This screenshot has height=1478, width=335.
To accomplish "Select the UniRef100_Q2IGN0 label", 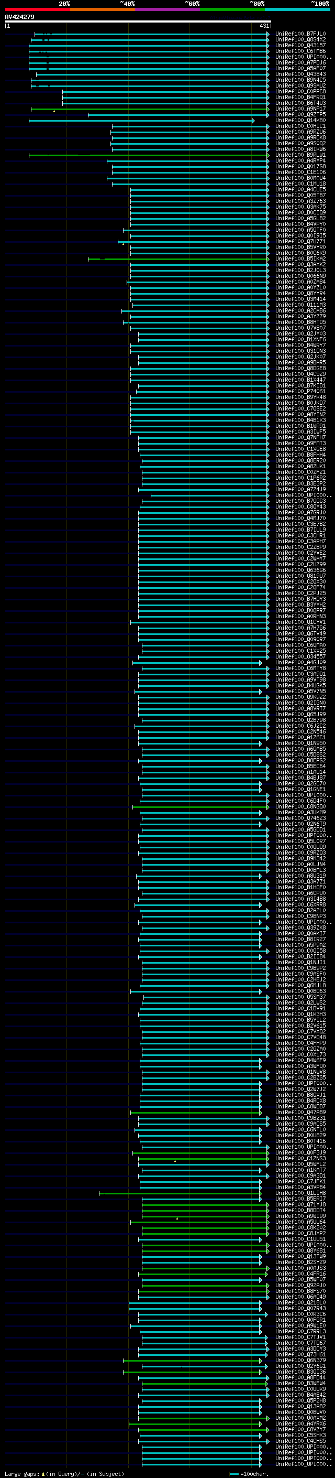I will 300,702.
